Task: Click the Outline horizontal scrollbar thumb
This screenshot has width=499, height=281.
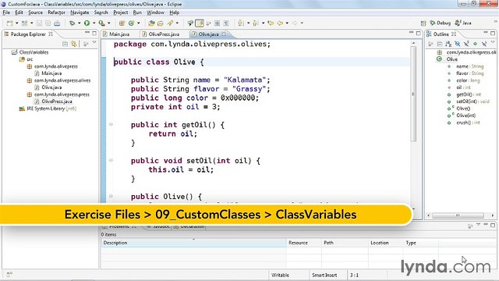Action: tap(458, 215)
